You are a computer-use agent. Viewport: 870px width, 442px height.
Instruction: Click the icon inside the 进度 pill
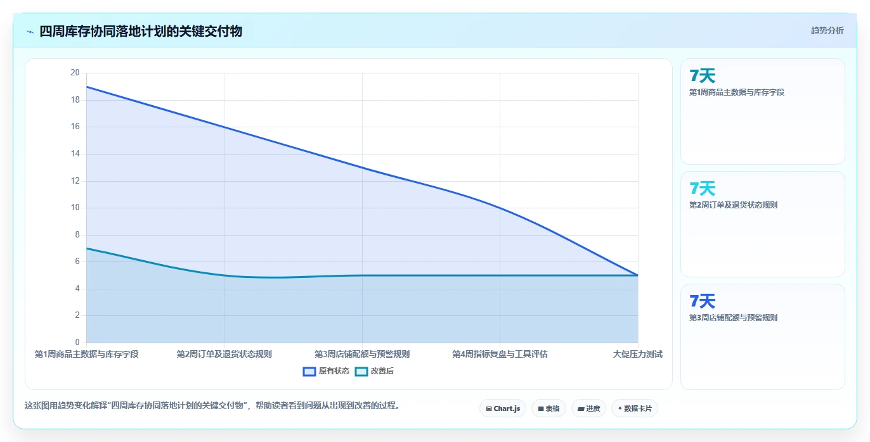coord(581,409)
